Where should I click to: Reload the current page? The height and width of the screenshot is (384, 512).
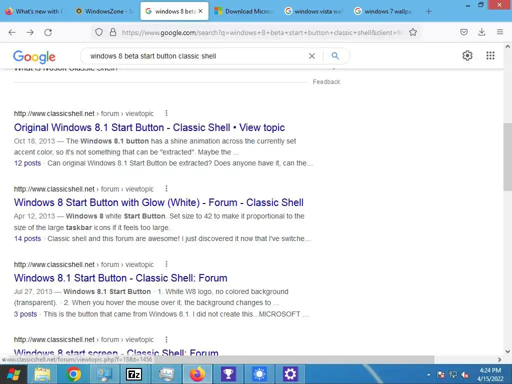[x=48, y=32]
